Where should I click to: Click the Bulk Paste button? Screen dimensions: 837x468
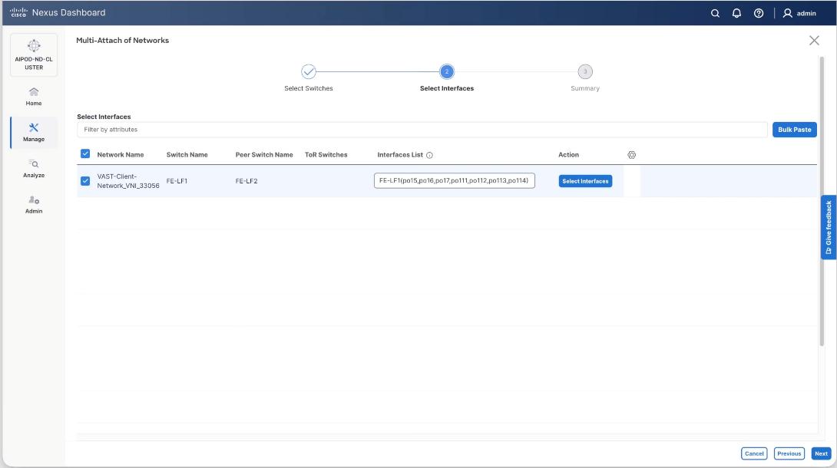pos(795,129)
